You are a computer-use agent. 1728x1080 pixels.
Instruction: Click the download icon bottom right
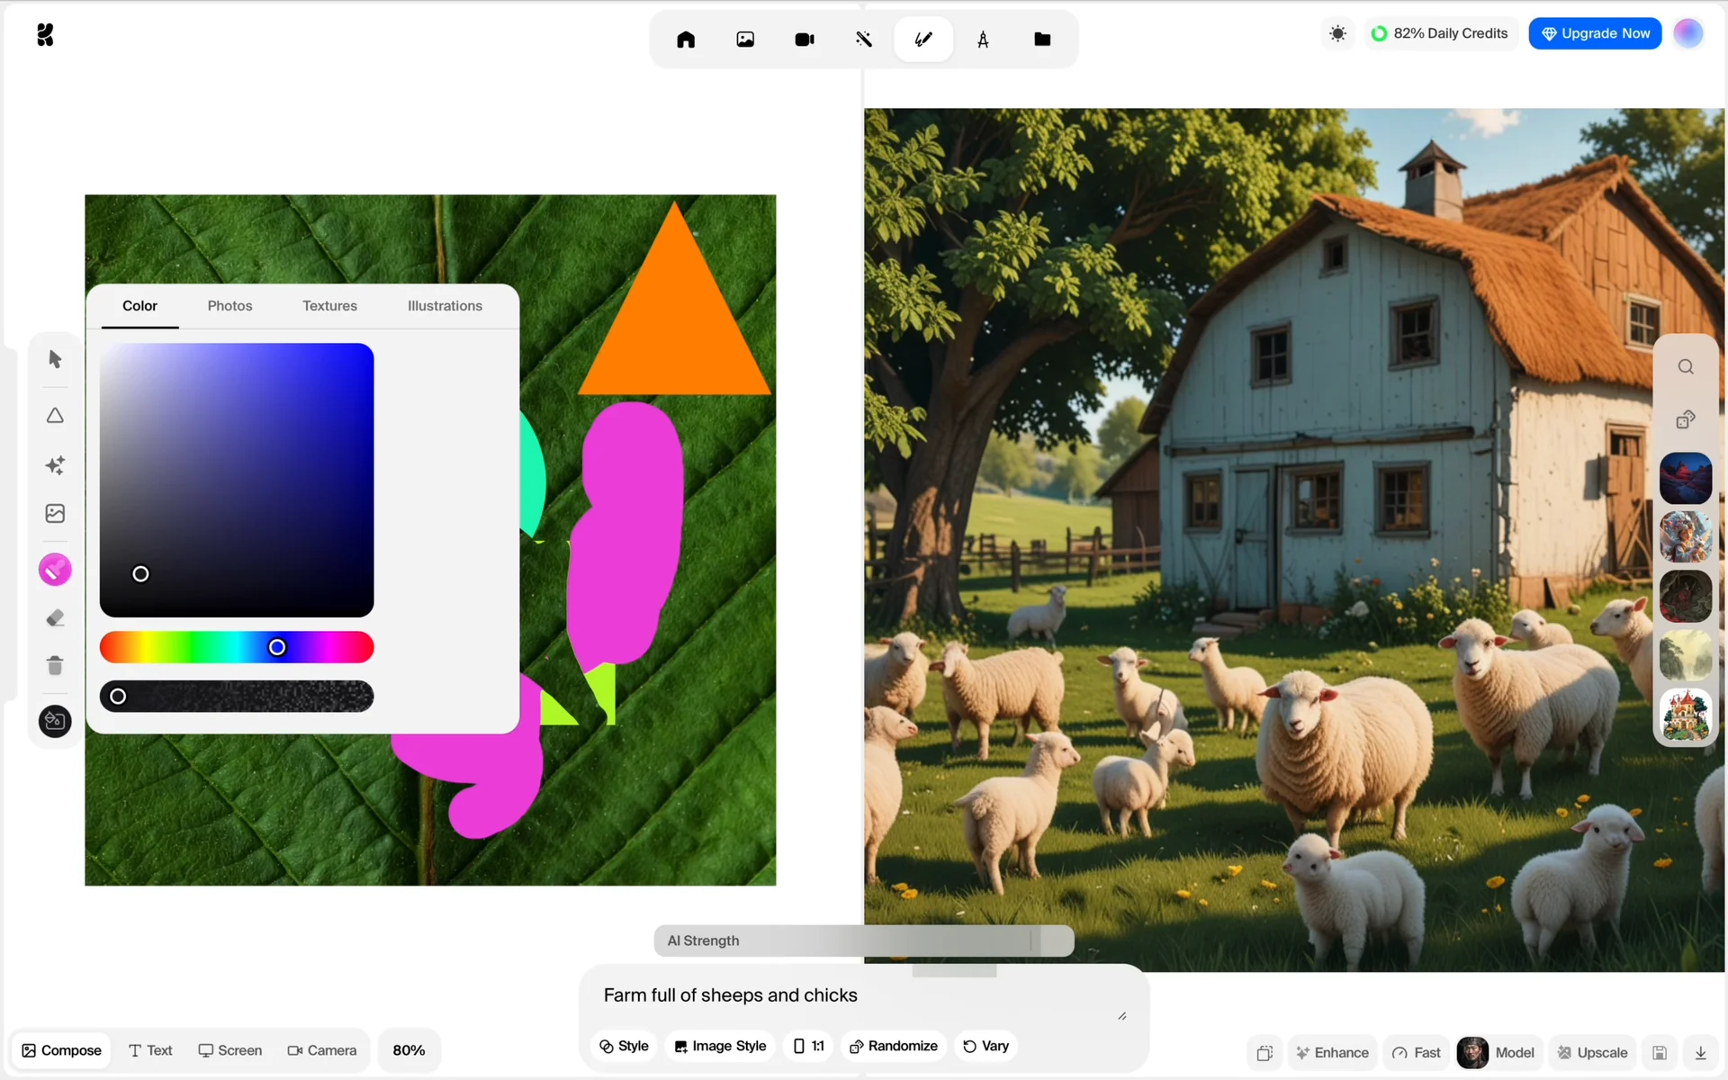(1700, 1052)
